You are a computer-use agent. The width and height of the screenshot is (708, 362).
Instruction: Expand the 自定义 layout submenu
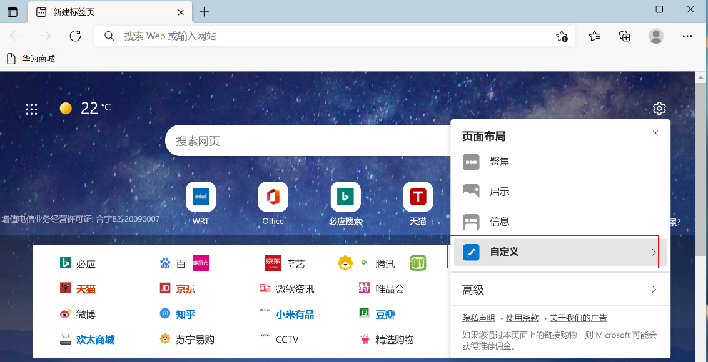[560, 252]
